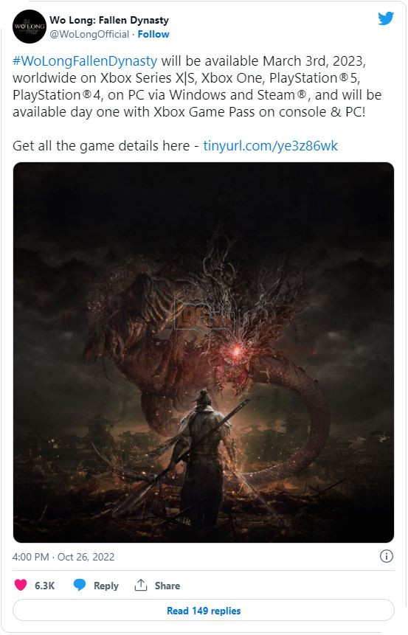Click the share upload arrow icon

pos(141,585)
